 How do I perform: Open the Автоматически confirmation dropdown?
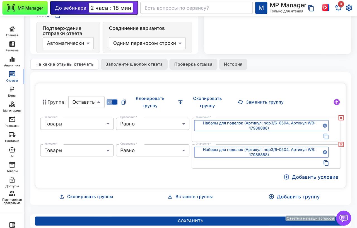click(68, 43)
